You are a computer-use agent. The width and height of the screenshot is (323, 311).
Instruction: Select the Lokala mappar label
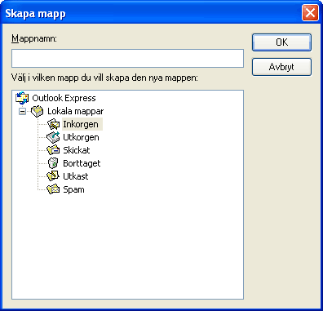(75, 111)
